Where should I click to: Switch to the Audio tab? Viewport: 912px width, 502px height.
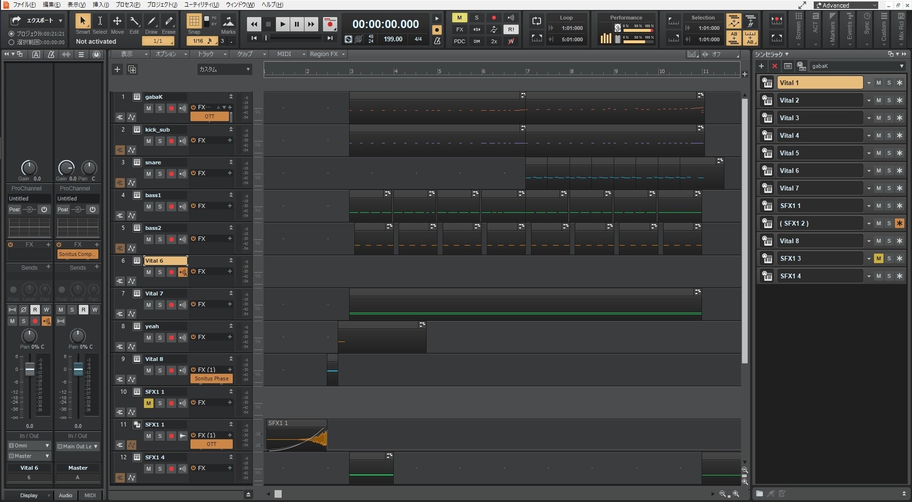pos(66,495)
